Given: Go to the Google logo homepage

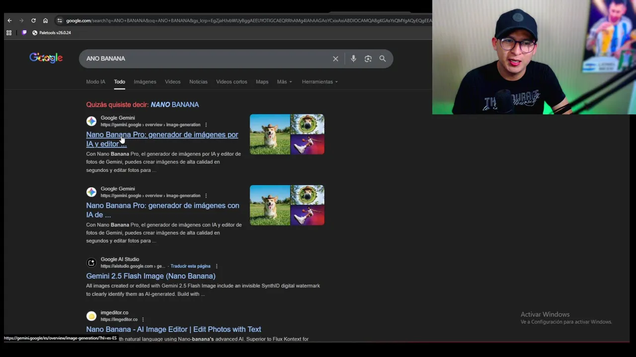Looking at the screenshot, I should click(x=46, y=58).
